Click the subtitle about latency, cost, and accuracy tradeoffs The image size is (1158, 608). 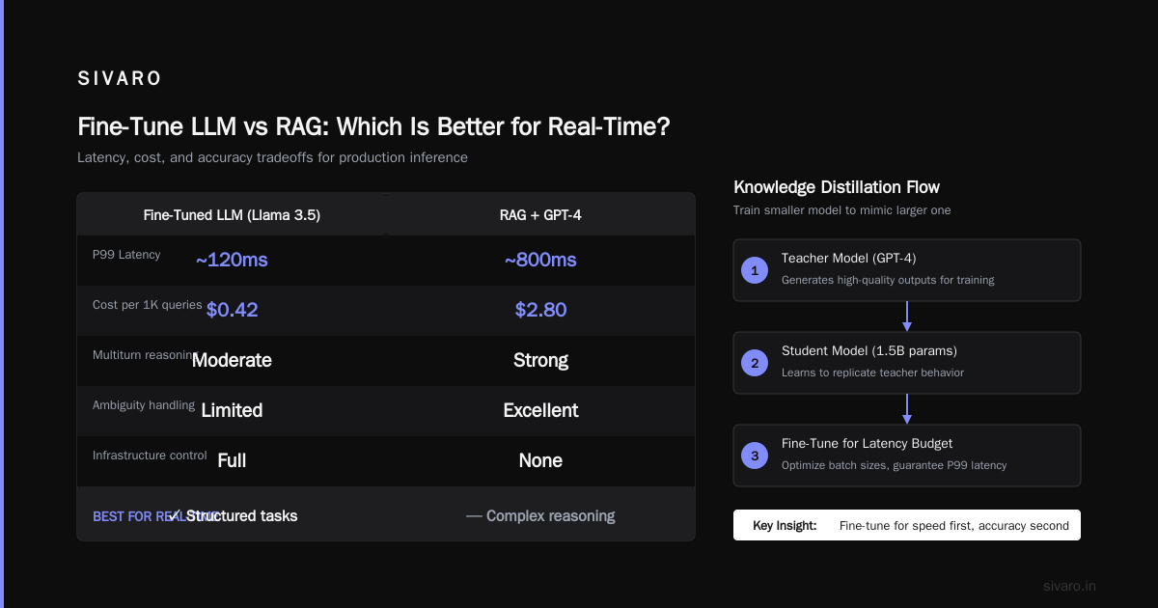coord(272,157)
